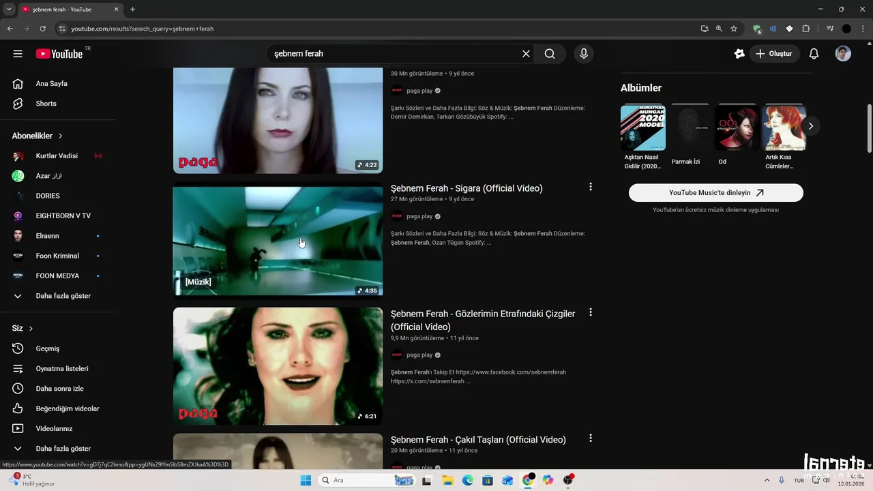Open the Oluştur create button
Image resolution: width=873 pixels, height=491 pixels.
tap(775, 54)
